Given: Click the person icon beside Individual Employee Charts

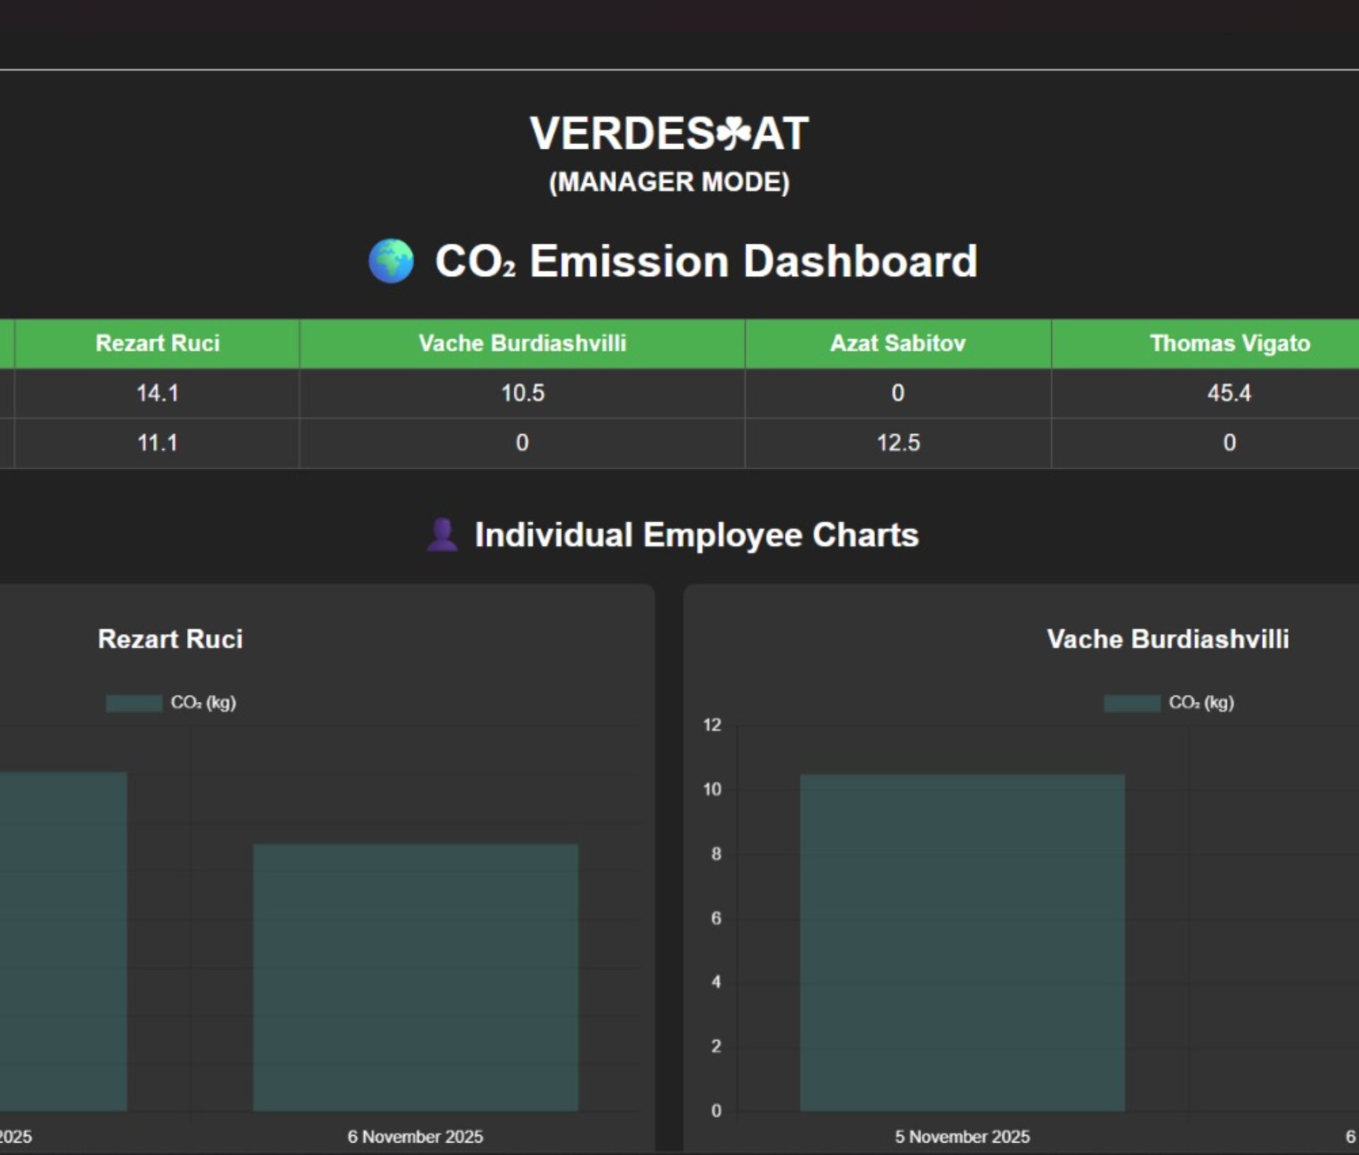Looking at the screenshot, I should pyautogui.click(x=442, y=535).
